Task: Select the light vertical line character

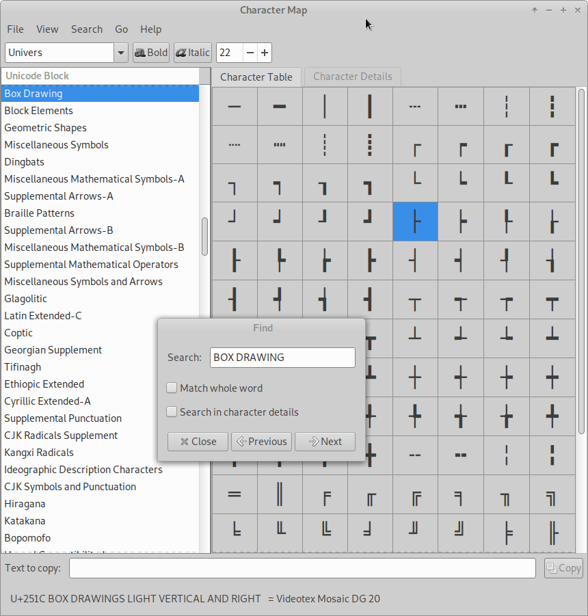Action: click(x=325, y=107)
